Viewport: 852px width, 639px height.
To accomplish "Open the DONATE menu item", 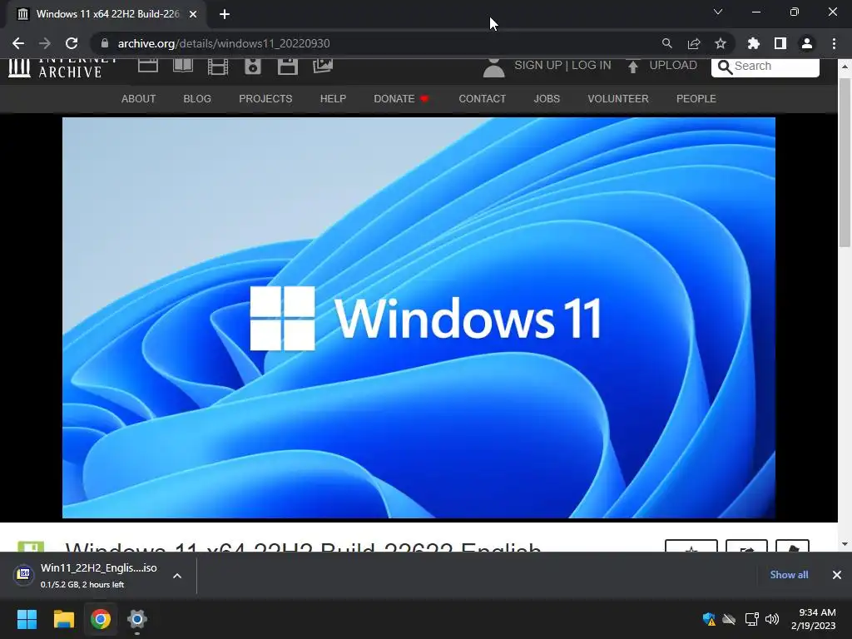I will (401, 99).
